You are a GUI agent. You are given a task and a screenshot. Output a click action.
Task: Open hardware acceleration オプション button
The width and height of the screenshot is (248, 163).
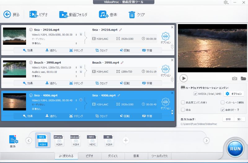click(234, 94)
